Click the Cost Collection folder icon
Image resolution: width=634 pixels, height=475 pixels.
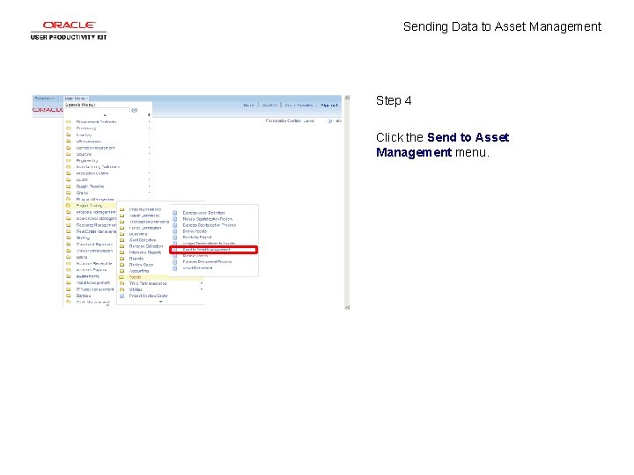tap(122, 240)
